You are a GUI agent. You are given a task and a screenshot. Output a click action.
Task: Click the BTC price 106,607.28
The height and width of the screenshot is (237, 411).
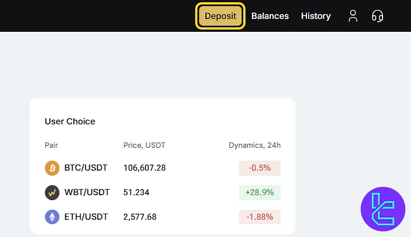point(144,168)
